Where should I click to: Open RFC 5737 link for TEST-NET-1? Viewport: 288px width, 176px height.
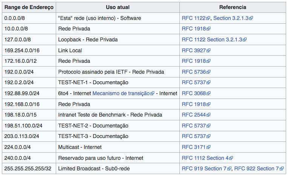194,82
